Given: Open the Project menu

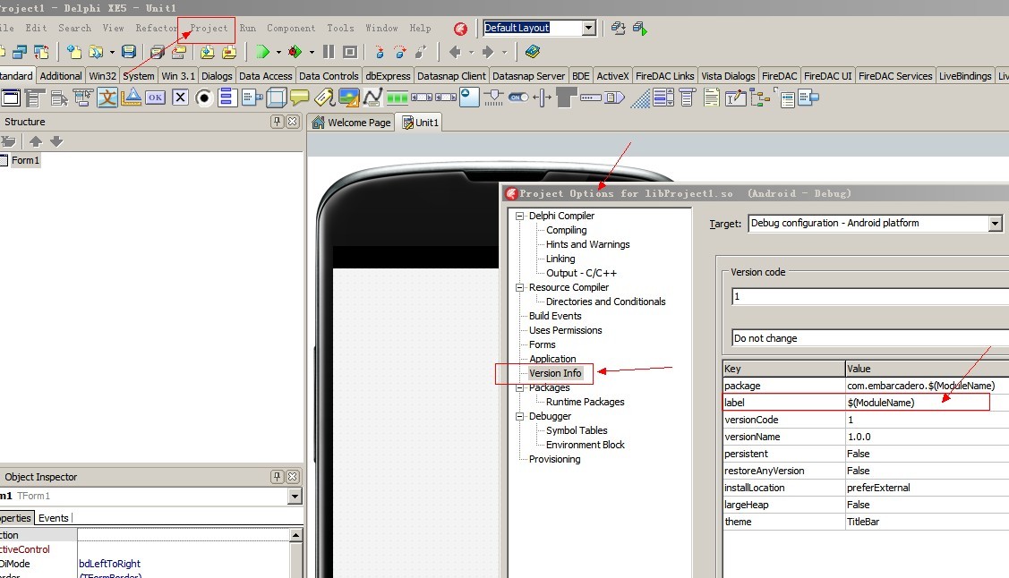Looking at the screenshot, I should [x=209, y=29].
